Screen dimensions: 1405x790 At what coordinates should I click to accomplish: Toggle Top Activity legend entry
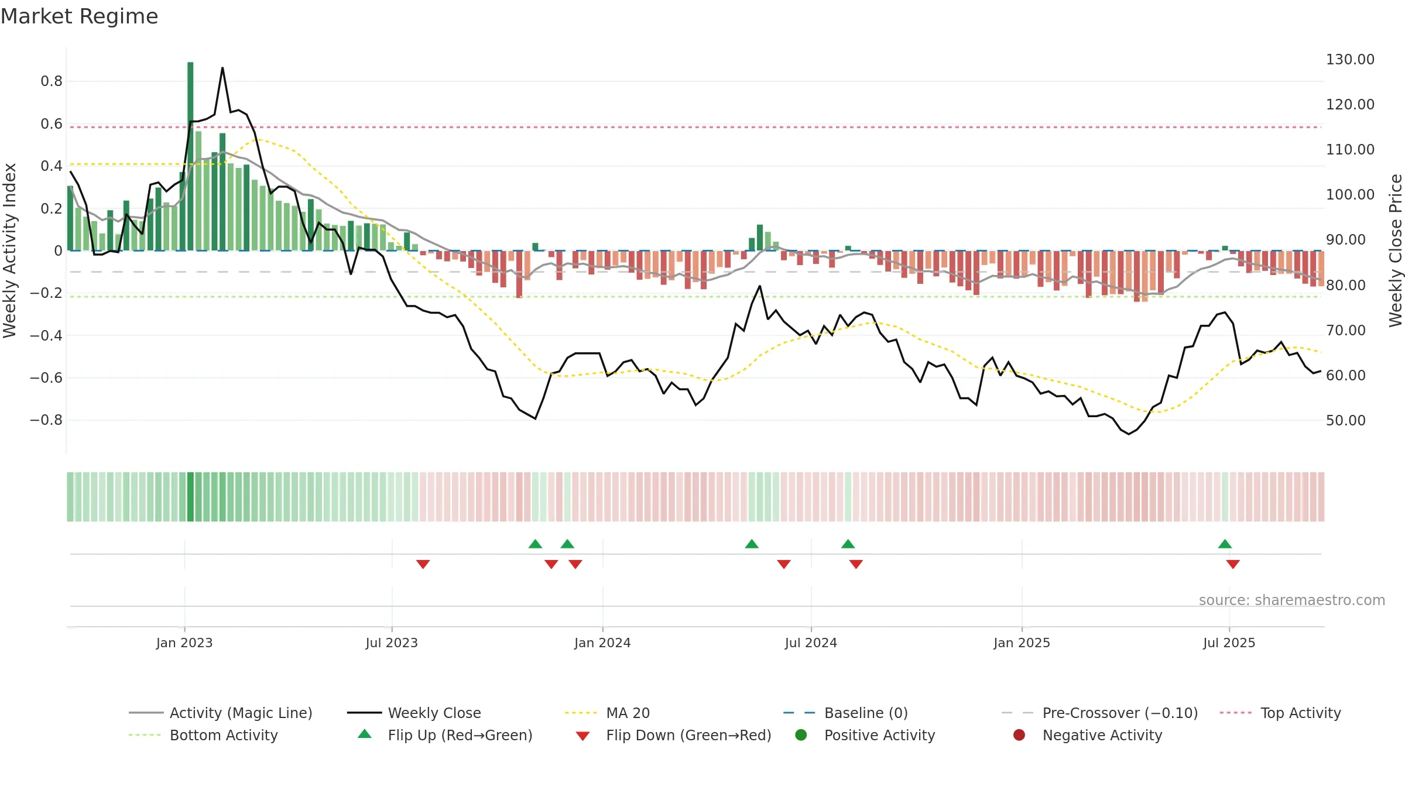pyautogui.click(x=1280, y=713)
